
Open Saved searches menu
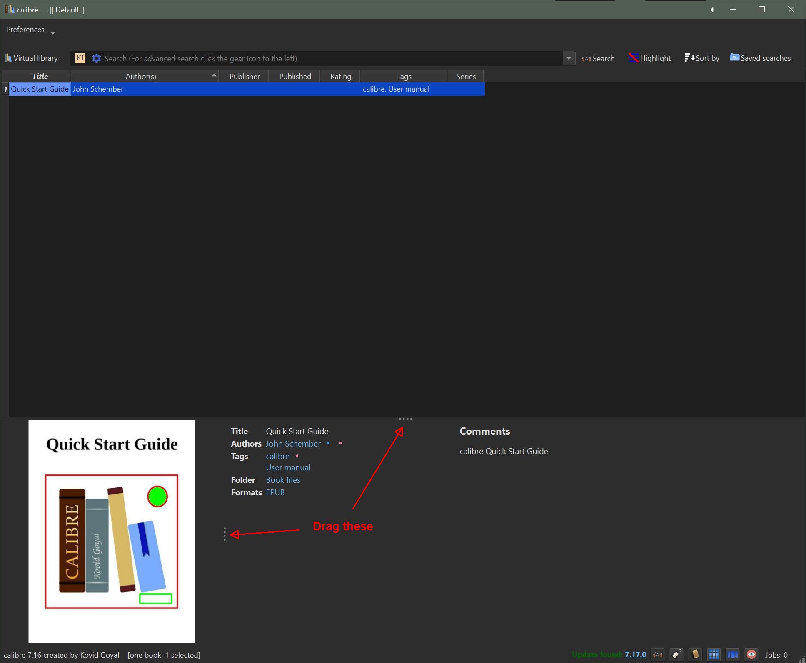[x=760, y=58]
